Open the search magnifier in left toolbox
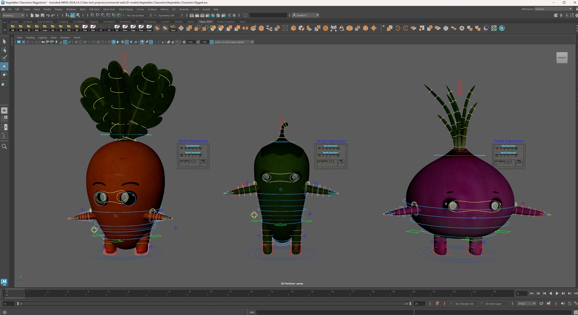Image resolution: width=578 pixels, height=315 pixels. point(4,147)
